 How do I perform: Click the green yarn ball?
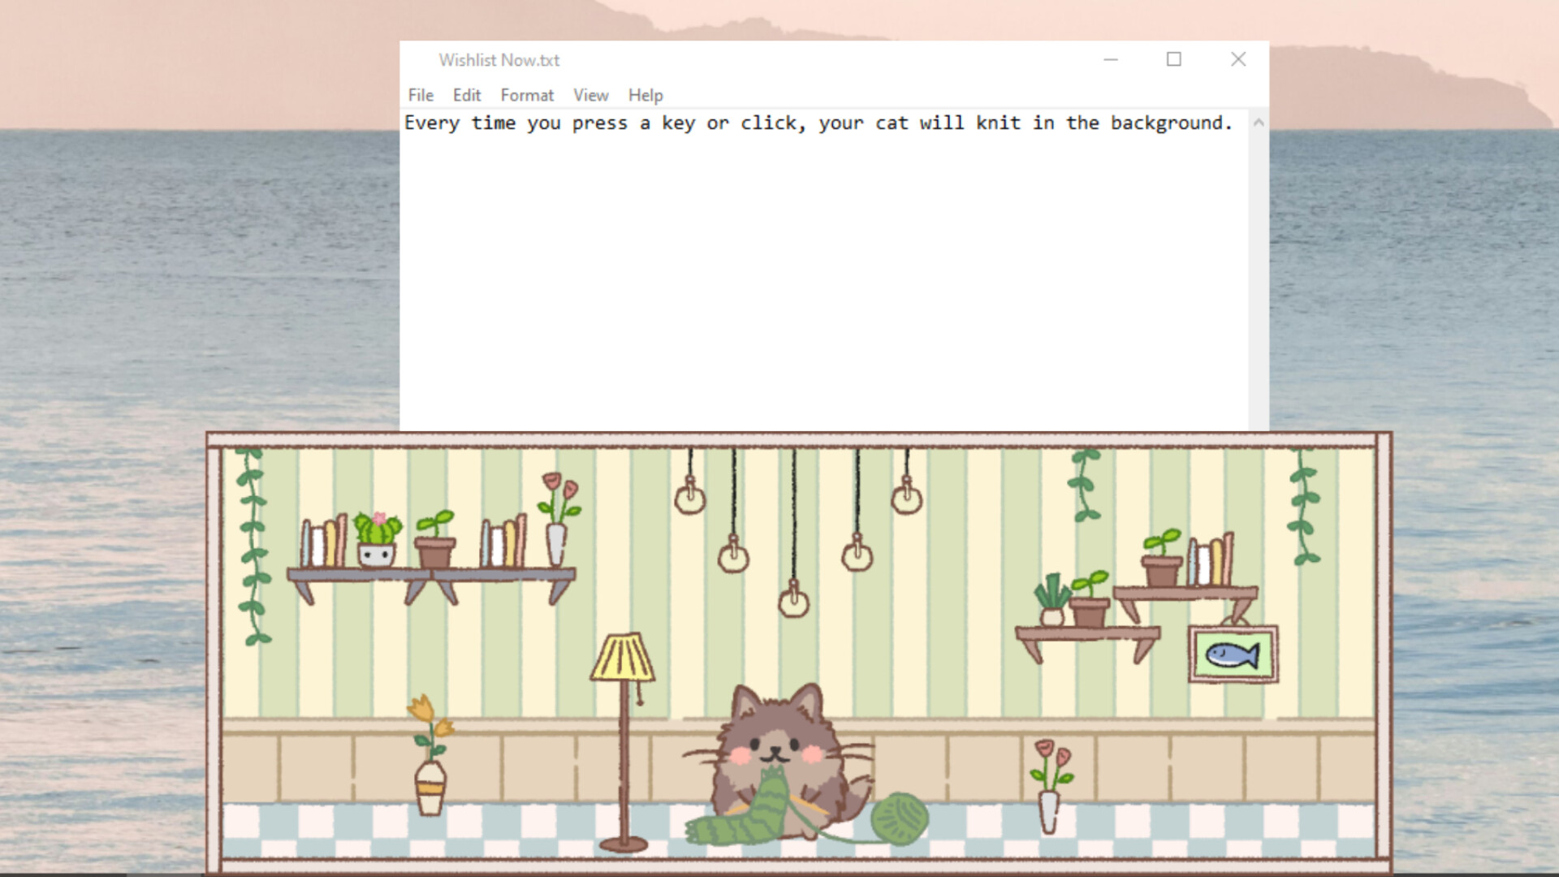tap(900, 819)
